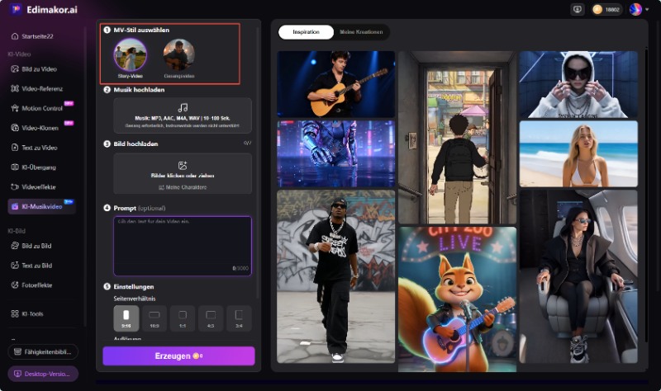
Task: Open the white hoodie sunglasses thumbnail
Action: coord(578,84)
